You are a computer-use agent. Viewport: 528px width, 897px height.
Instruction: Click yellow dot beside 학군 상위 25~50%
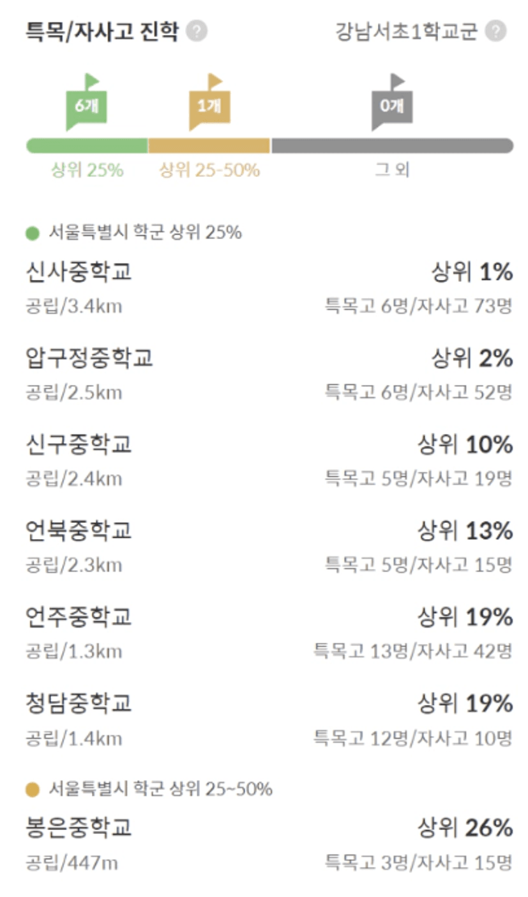point(32,790)
